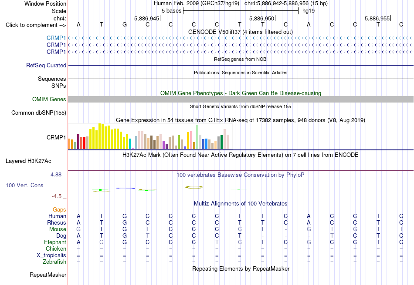This screenshot has height=285, width=414.
Task: Click 'RefSeq genes from NCBI' title
Action: click(x=241, y=59)
